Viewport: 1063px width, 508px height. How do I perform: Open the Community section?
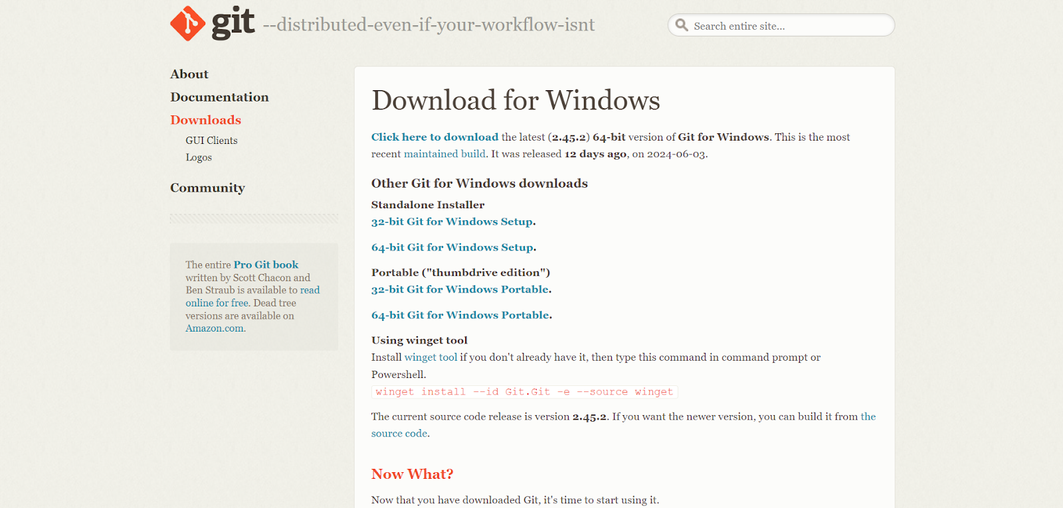[207, 188]
